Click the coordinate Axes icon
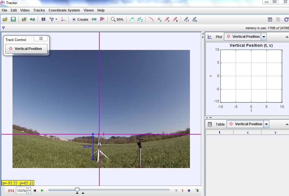The height and width of the screenshot is (196, 289). (63, 19)
